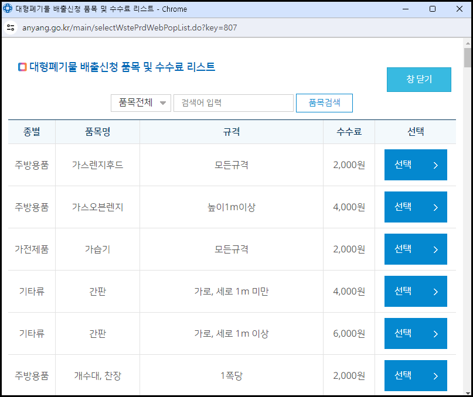Expand the item type filter selector
The image size is (473, 397).
(x=141, y=102)
